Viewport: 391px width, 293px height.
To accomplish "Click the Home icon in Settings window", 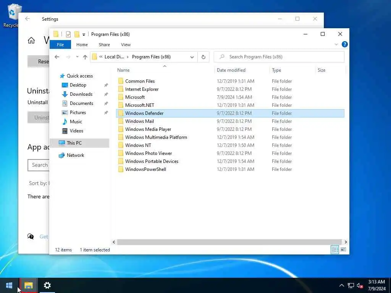I will [31, 40].
